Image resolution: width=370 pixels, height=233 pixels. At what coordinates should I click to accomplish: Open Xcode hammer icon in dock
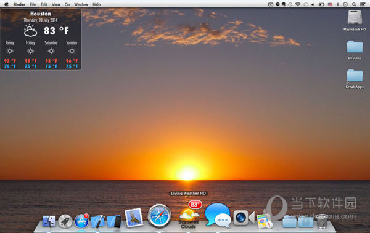pyautogui.click(x=97, y=221)
